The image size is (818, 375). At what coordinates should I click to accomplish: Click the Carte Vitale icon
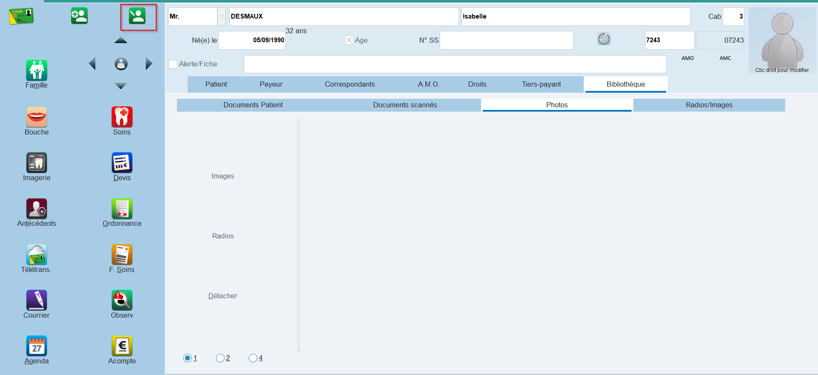[x=21, y=16]
